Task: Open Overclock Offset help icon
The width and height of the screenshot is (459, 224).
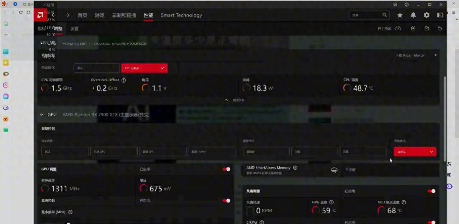Action: click(124, 80)
